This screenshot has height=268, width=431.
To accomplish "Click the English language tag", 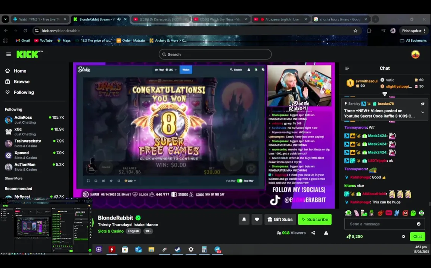I will (133, 231).
